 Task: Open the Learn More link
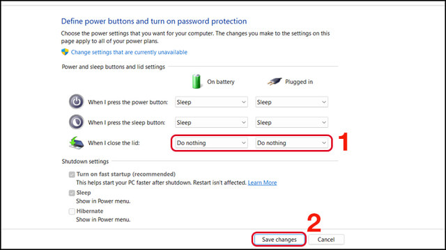(x=262, y=183)
